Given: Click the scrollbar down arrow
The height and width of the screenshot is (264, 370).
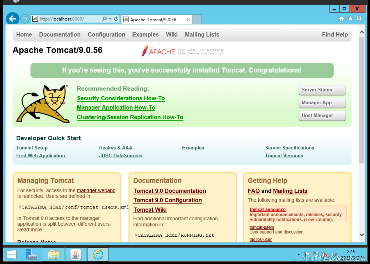Looking at the screenshot, I should (x=362, y=235).
